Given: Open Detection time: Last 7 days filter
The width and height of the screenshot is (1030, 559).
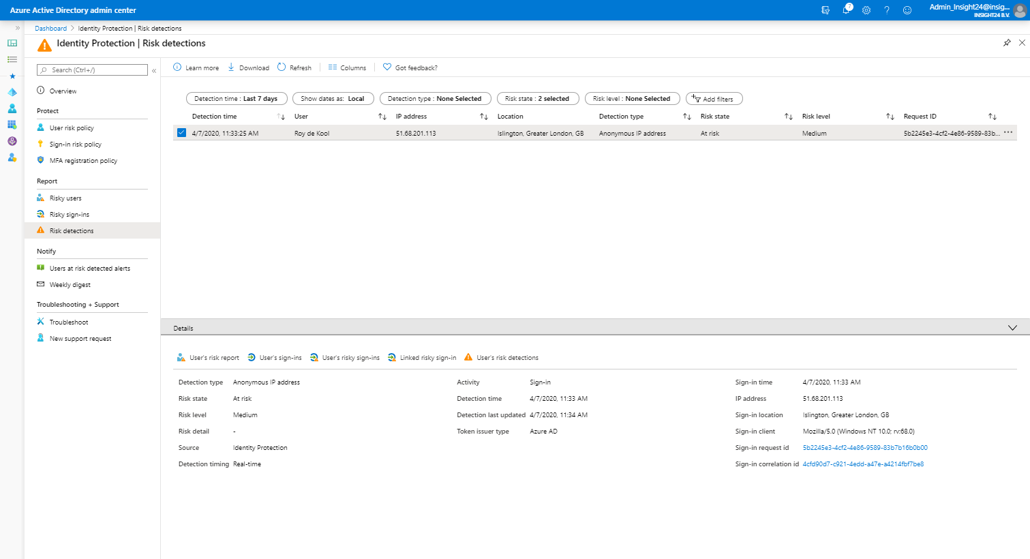Looking at the screenshot, I should coord(237,99).
